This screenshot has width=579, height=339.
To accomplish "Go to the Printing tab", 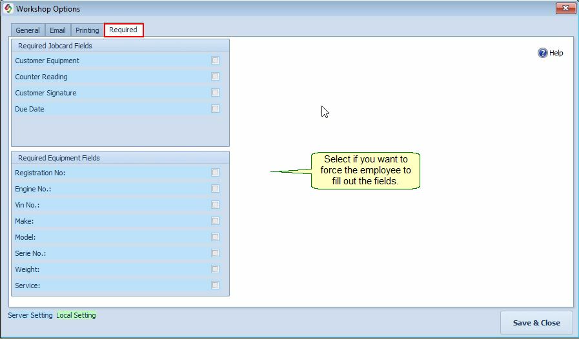I will (87, 30).
